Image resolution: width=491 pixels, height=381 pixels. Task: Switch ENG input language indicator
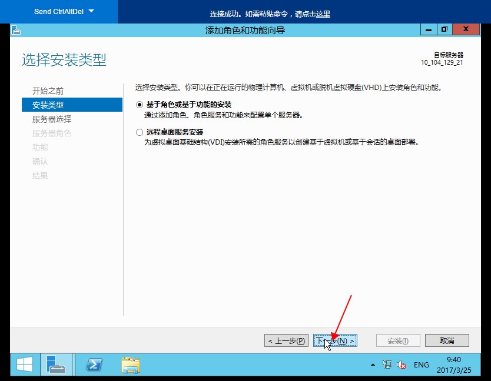421,365
